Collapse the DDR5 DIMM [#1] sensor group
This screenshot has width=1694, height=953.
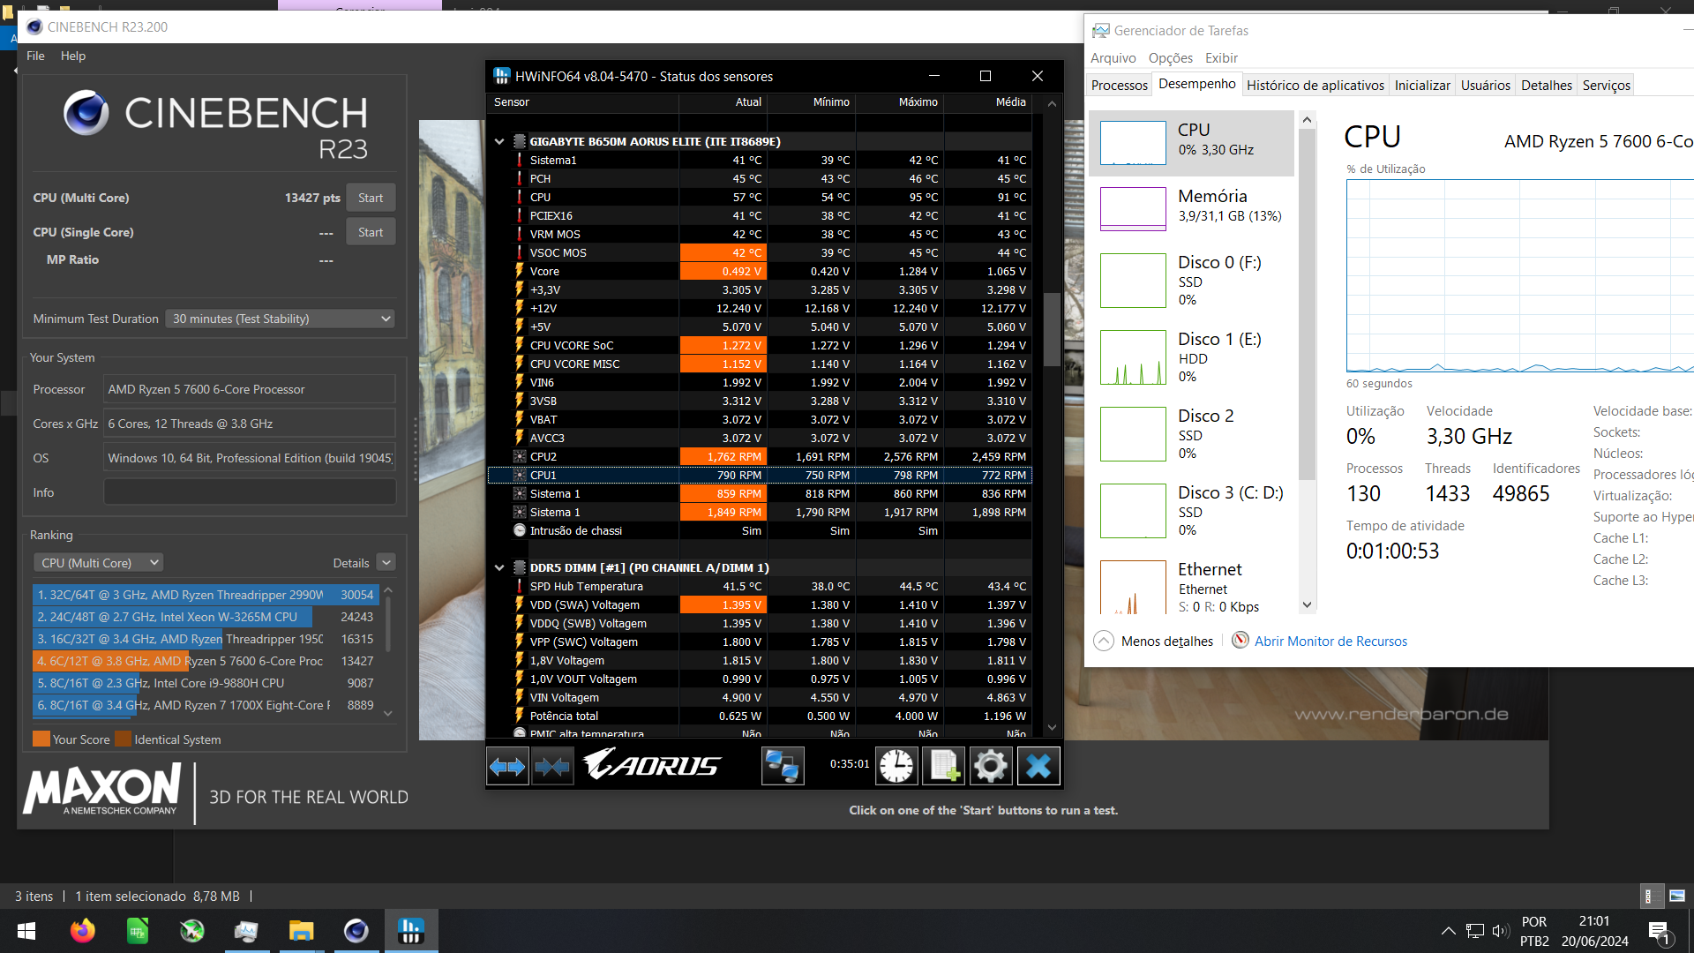(499, 567)
